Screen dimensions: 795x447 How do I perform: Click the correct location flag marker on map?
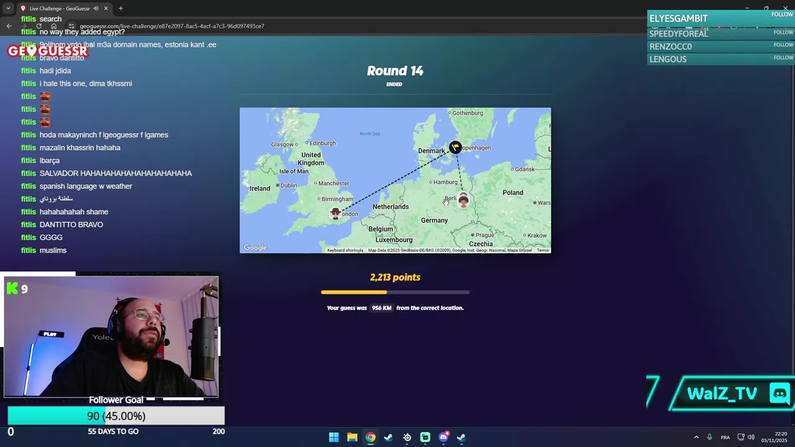(x=455, y=147)
